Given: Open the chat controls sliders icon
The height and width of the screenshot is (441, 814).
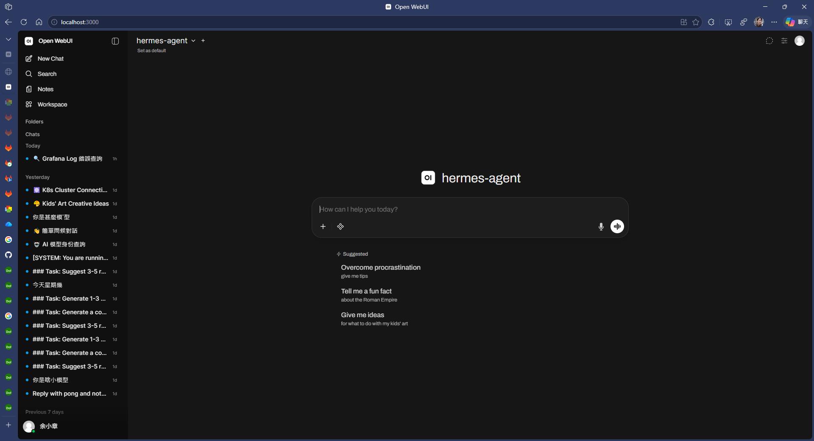Looking at the screenshot, I should [784, 41].
